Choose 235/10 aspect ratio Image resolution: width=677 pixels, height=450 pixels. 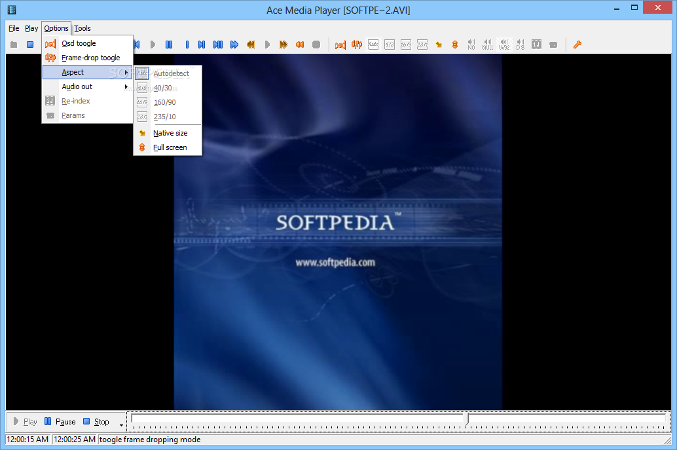pyautogui.click(x=168, y=117)
